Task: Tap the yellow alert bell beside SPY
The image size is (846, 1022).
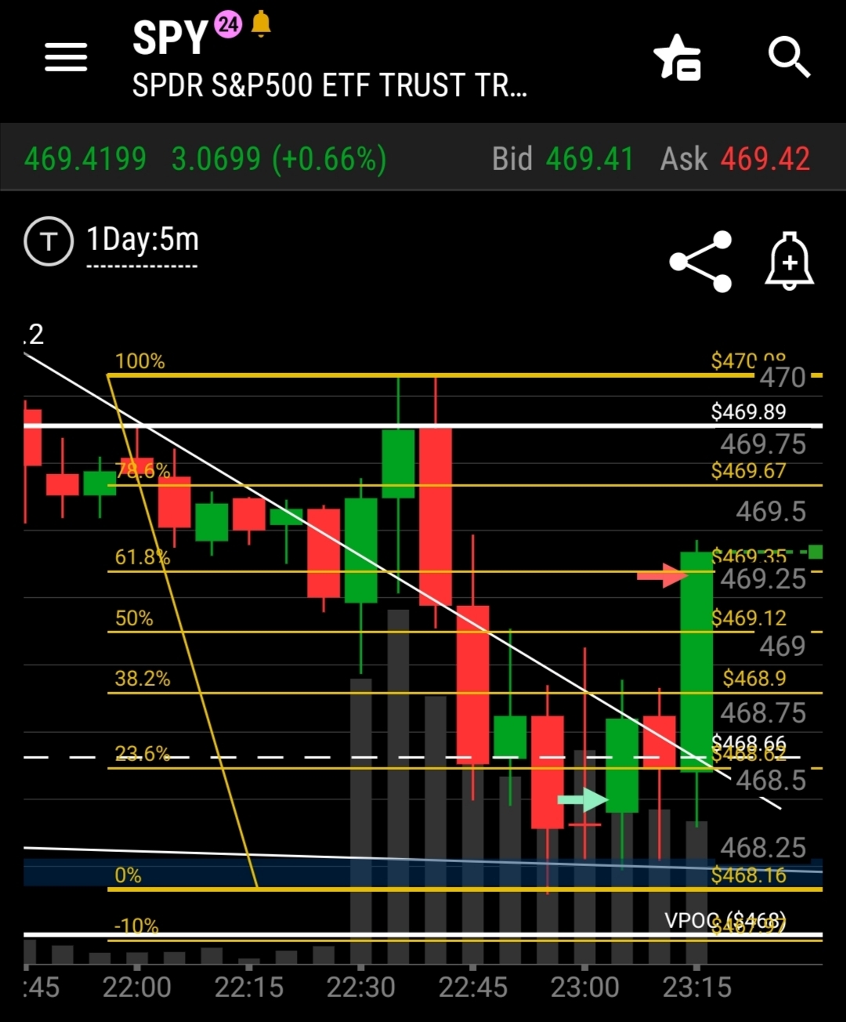Action: (x=261, y=24)
